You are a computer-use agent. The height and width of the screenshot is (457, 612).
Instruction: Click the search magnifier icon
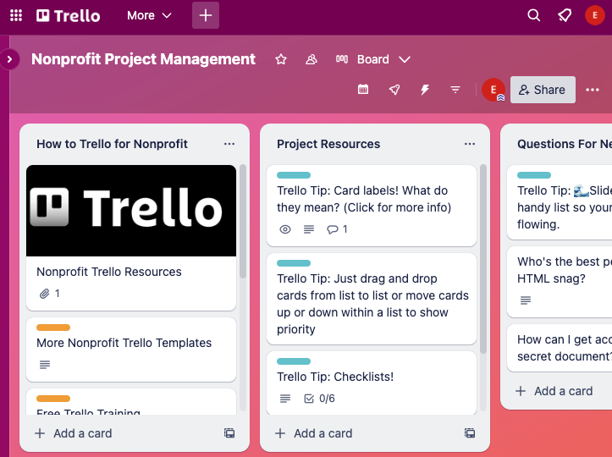click(x=533, y=15)
